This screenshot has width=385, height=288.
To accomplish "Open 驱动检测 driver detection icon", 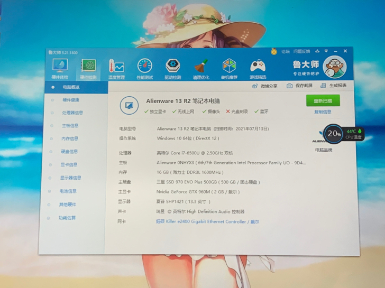I will point(173,69).
